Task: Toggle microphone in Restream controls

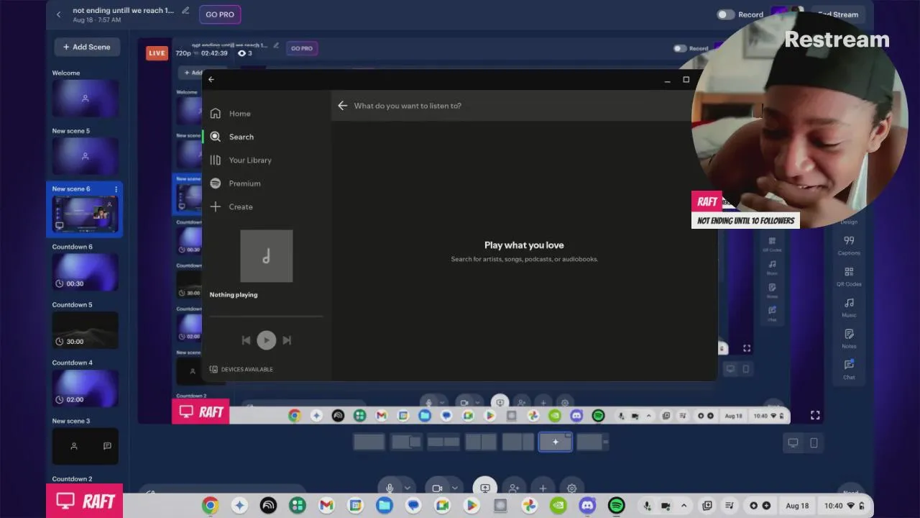Action: pos(390,489)
